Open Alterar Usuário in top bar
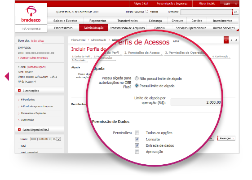Viewport: 252px width, 180px height. pyautogui.click(x=207, y=4)
